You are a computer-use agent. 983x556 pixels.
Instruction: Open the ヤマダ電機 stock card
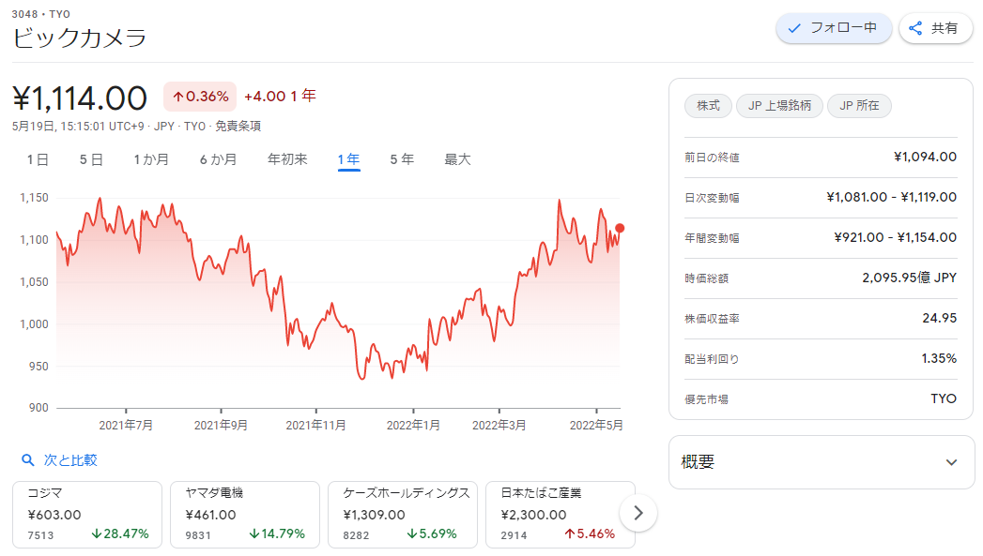coord(245,515)
